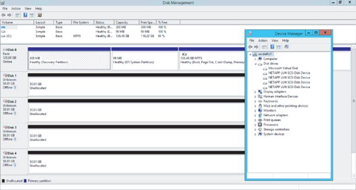Open Help icon in Disk Management toolbar
Image resolution: width=356 pixels, height=190 pixels.
point(25,15)
